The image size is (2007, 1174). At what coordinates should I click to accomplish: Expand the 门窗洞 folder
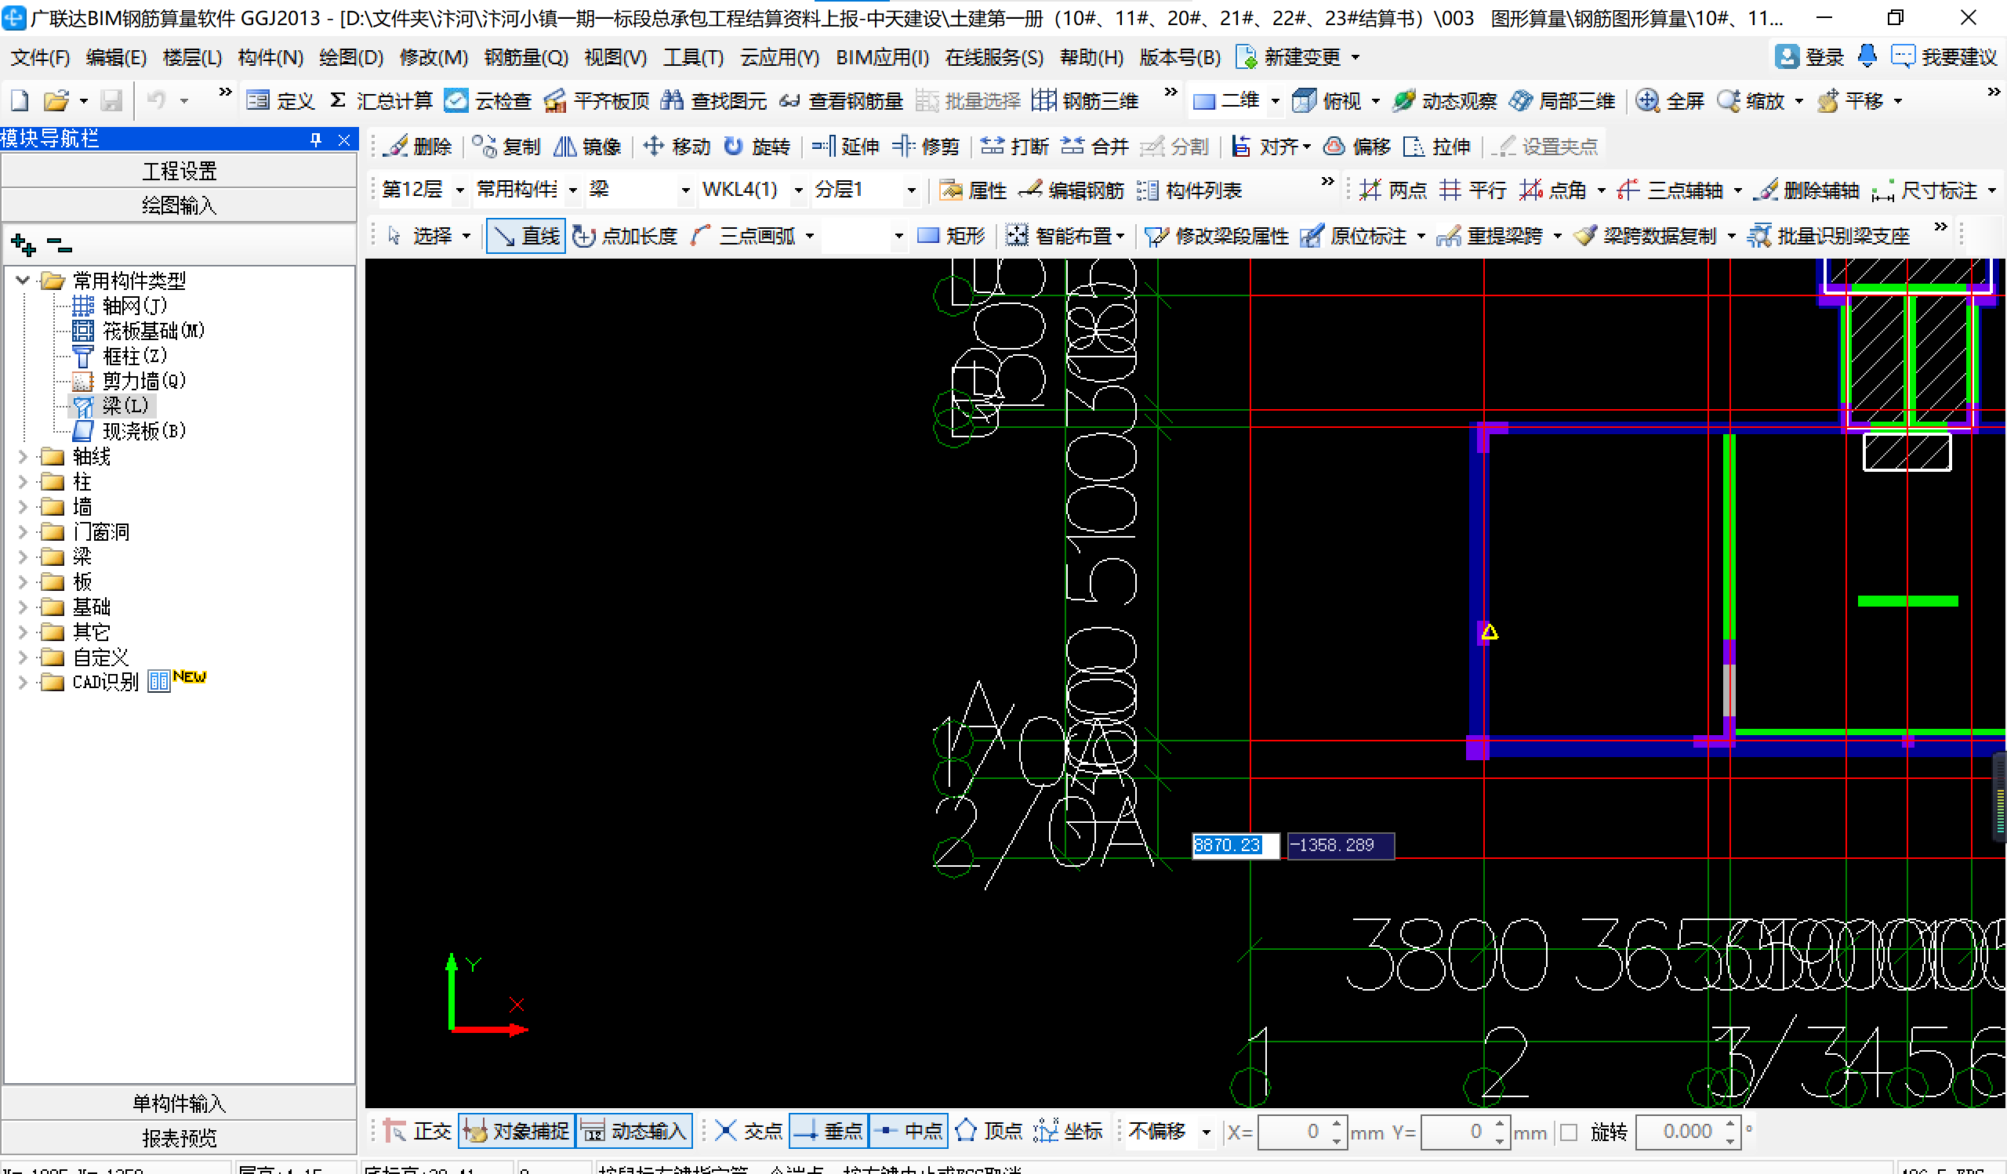[22, 531]
